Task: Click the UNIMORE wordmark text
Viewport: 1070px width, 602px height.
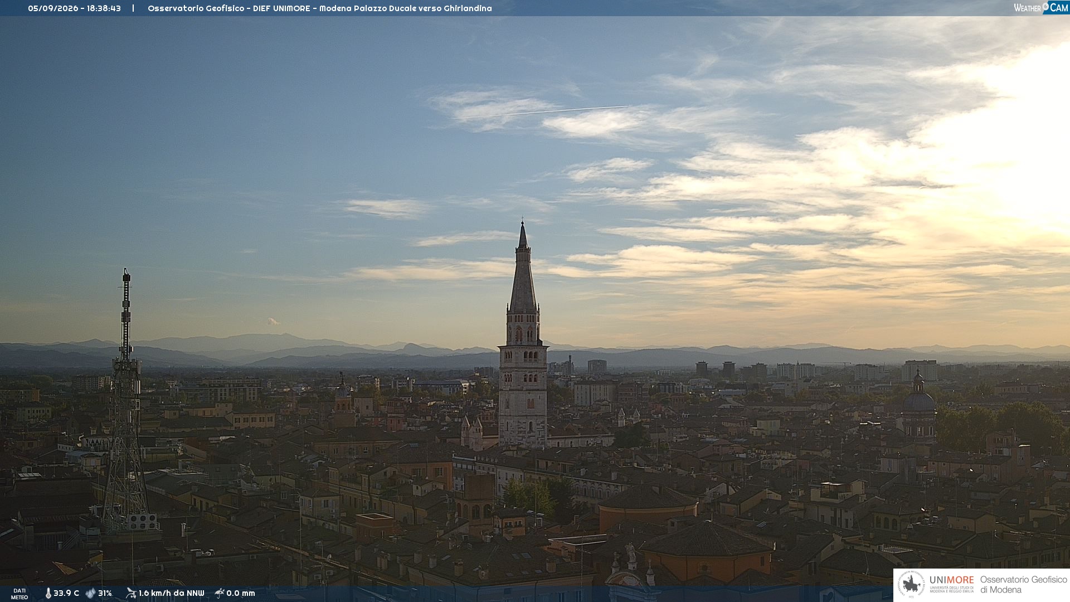Action: [x=951, y=580]
